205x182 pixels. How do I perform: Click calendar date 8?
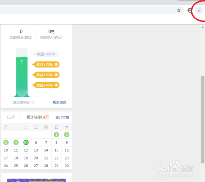[56, 142]
